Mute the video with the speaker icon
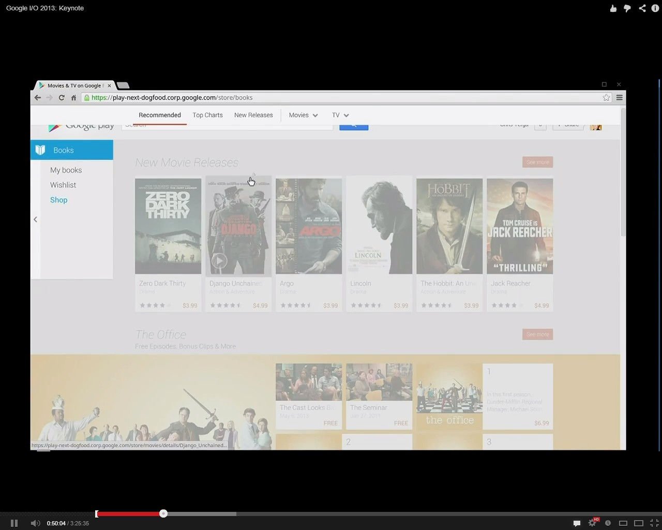This screenshot has height=530, width=662. point(35,523)
